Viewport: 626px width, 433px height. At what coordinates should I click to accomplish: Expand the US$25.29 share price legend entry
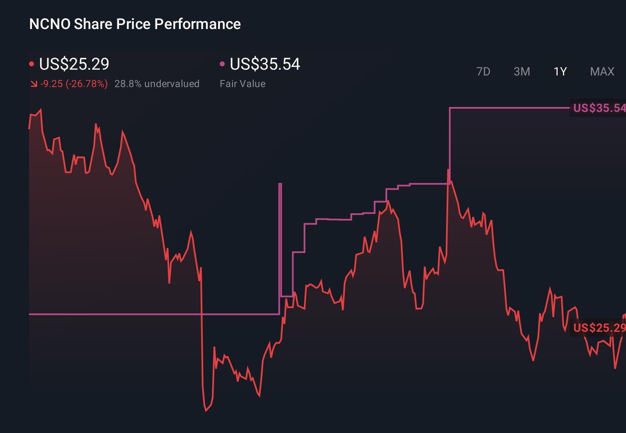click(74, 64)
